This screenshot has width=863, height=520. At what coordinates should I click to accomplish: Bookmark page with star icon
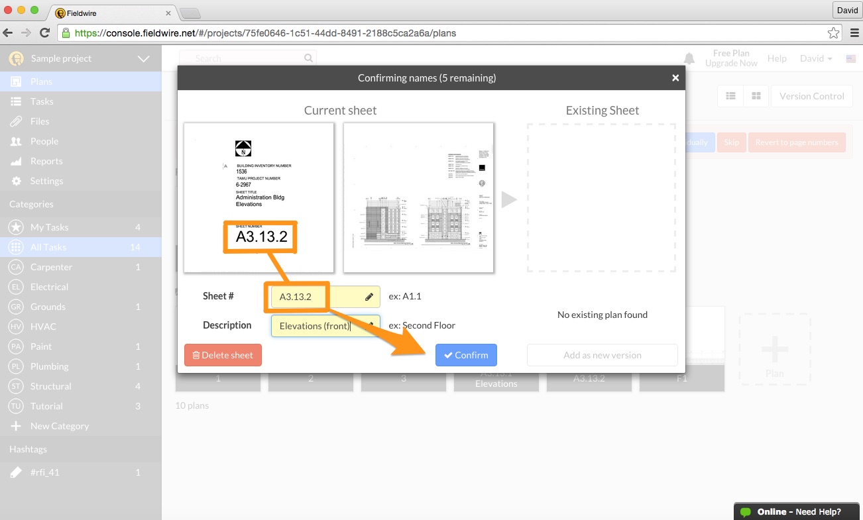click(833, 32)
